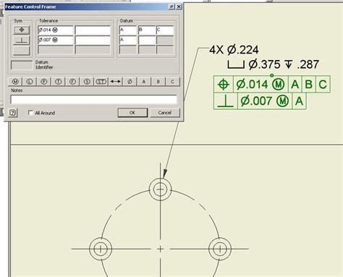Insert Projected Tolerance Zone (P) symbol
Screen dimensions: 343x277
coord(43,82)
